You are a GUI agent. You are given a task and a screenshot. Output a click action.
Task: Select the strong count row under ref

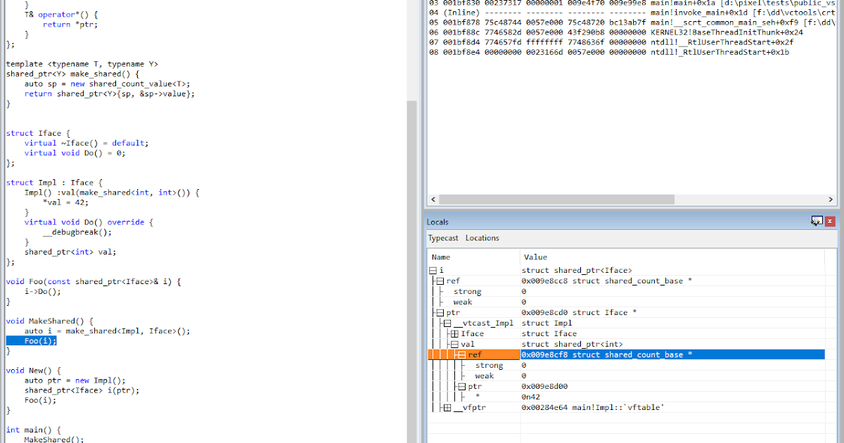click(490, 365)
